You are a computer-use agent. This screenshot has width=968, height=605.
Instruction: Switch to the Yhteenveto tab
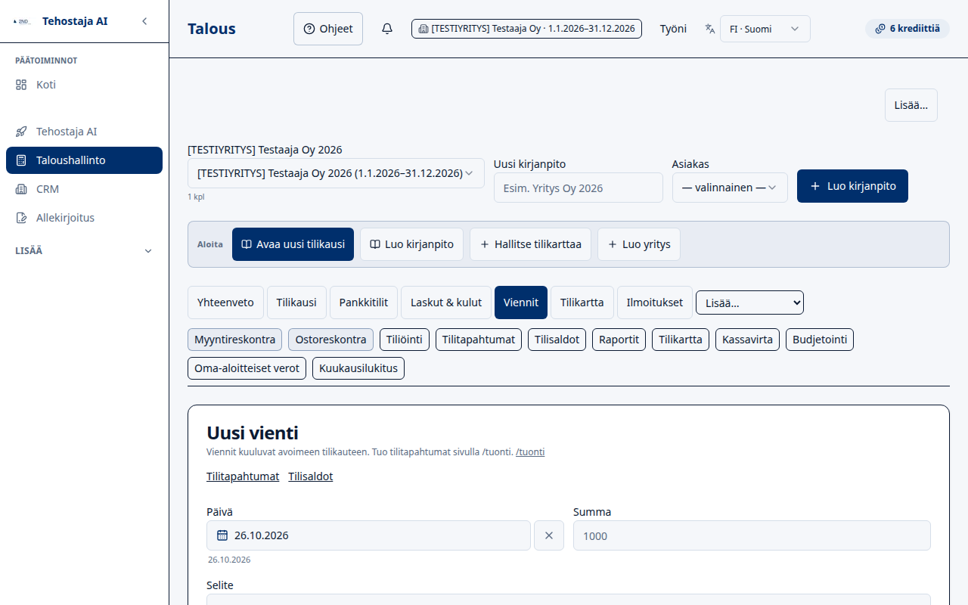pos(225,302)
